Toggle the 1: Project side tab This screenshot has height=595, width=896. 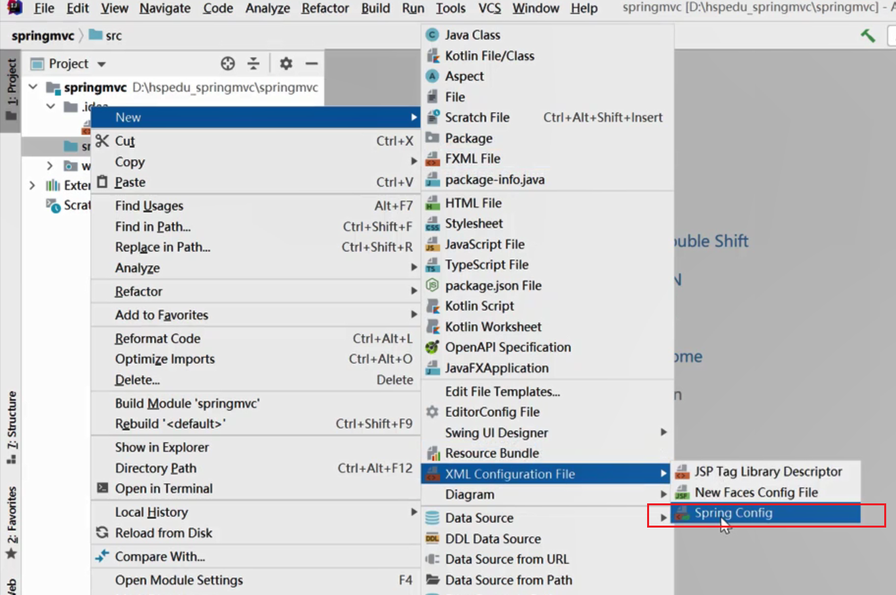[x=11, y=90]
